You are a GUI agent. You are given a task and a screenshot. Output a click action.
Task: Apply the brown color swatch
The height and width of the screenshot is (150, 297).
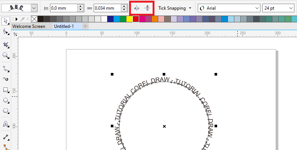[x=168, y=19]
